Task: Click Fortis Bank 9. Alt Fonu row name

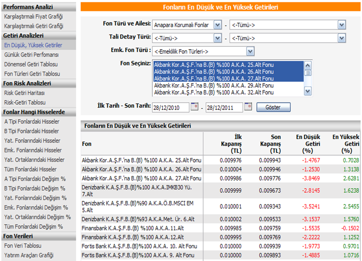Action: [x=138, y=255]
